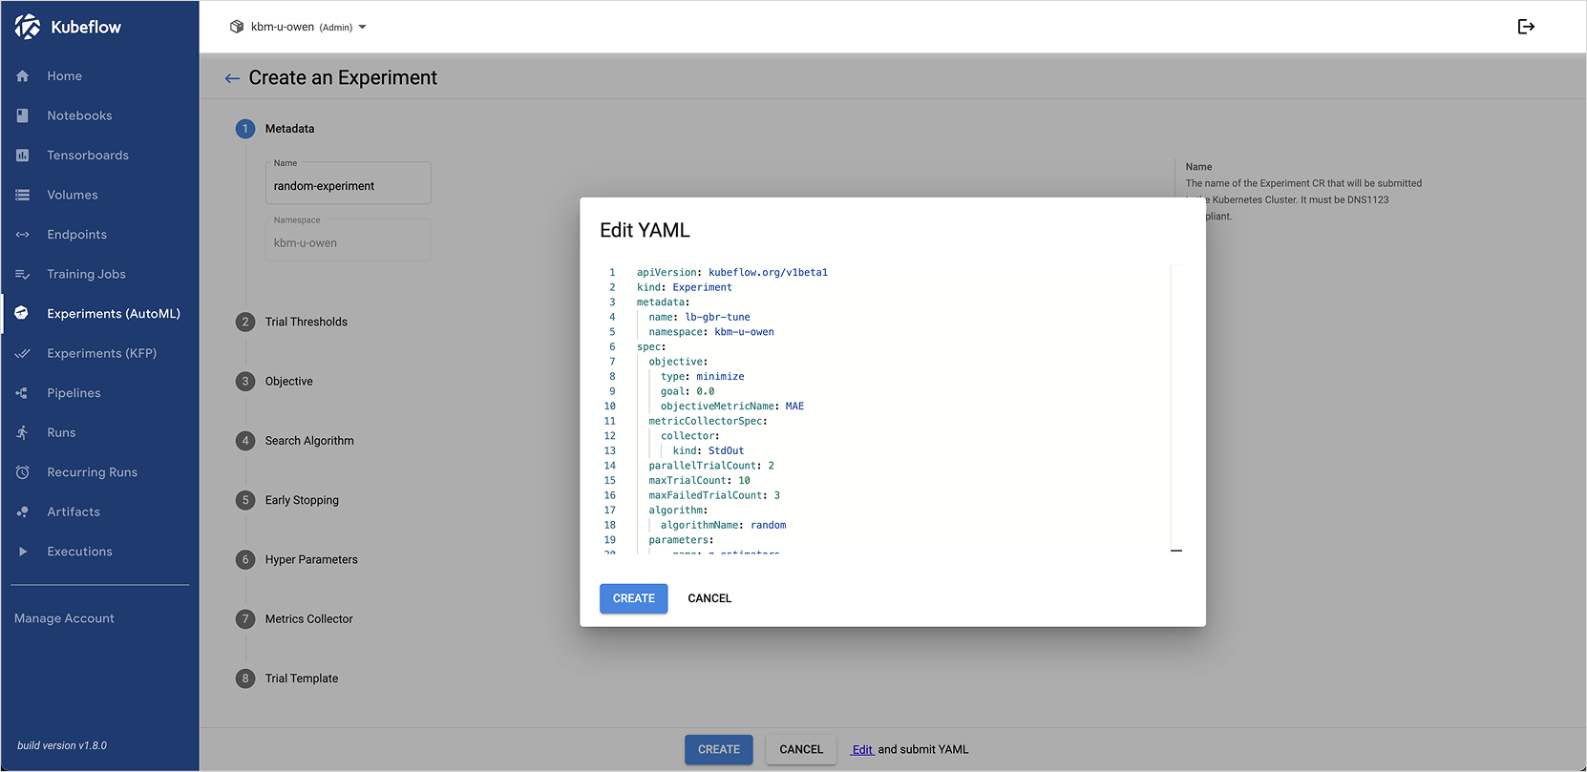Open Recurring Runs menu item
This screenshot has width=1587, height=772.
pos(92,472)
